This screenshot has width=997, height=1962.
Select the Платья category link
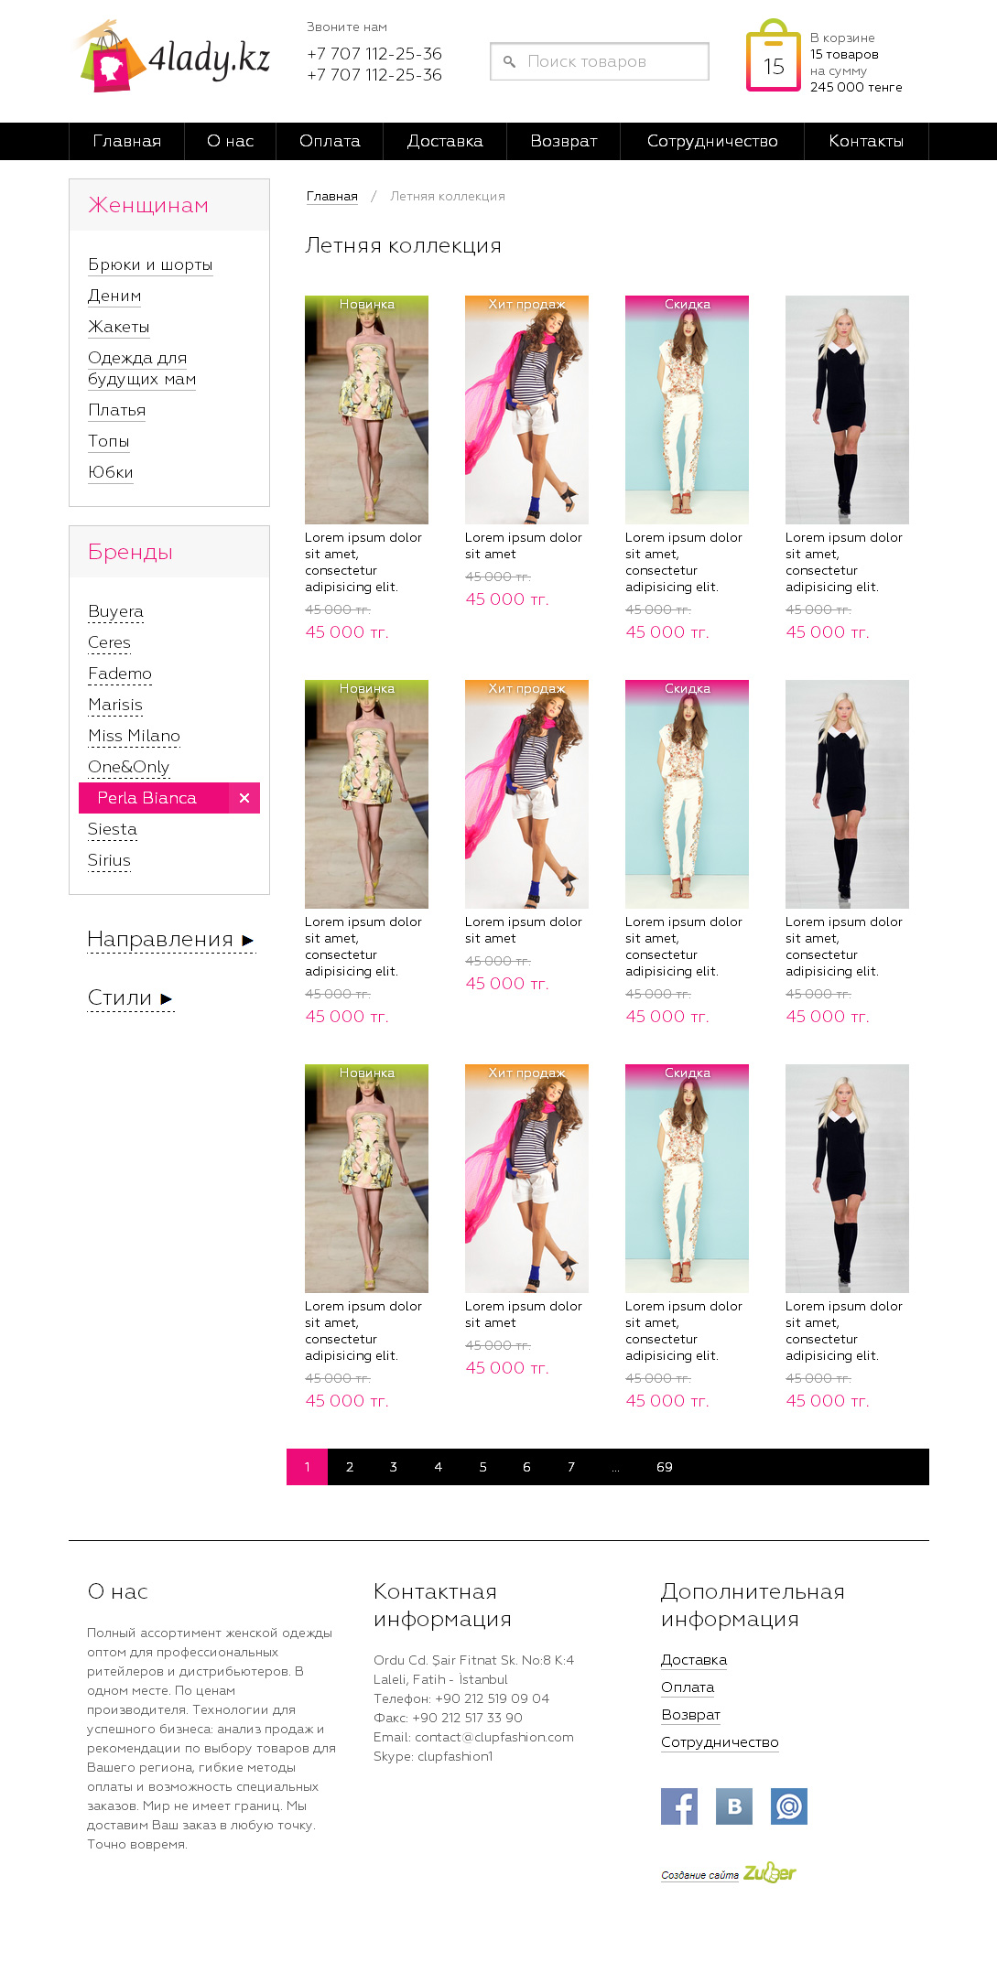tap(116, 410)
